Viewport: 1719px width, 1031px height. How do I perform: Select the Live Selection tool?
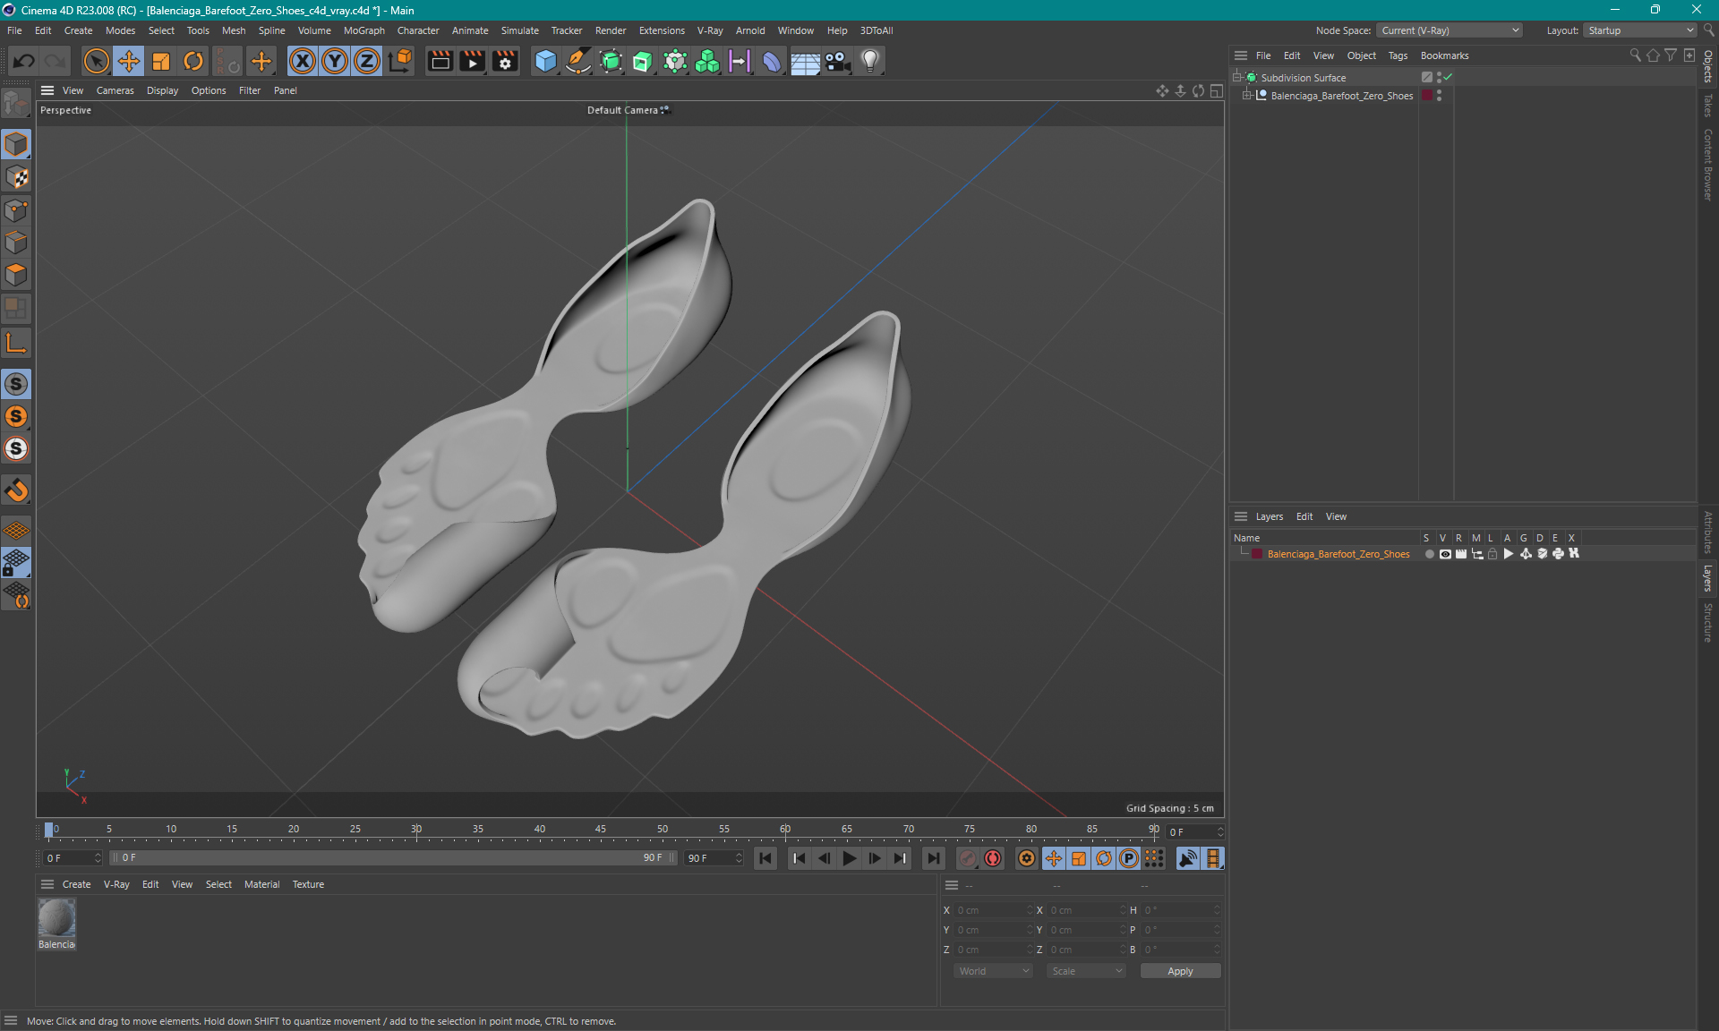click(96, 61)
